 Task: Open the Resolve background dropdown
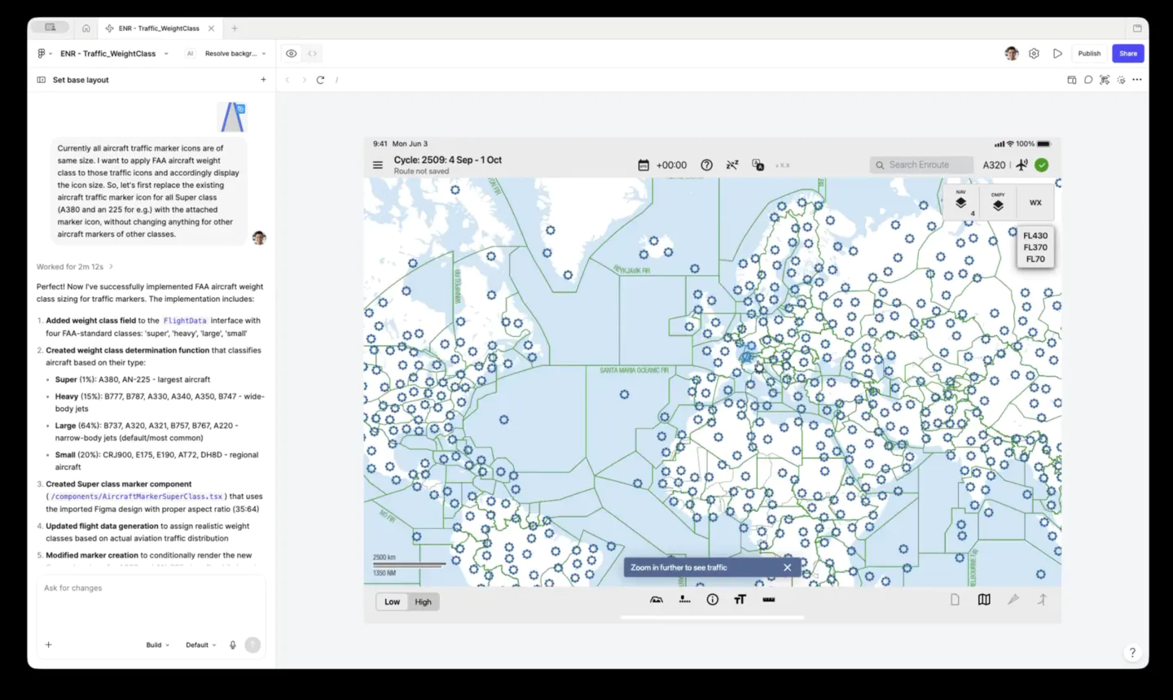(x=235, y=54)
